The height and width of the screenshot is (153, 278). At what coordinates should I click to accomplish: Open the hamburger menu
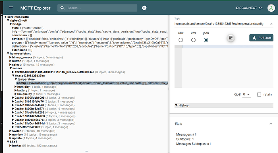(x=11, y=8)
